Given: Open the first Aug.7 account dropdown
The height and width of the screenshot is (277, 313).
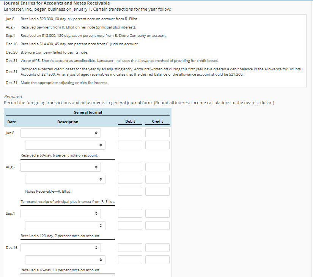Looking at the screenshot, I should pos(61,167).
